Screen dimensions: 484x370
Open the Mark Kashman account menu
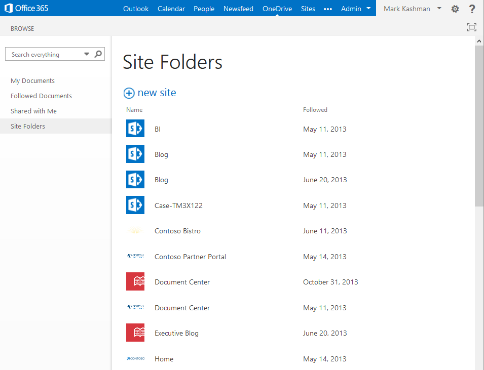coord(413,9)
